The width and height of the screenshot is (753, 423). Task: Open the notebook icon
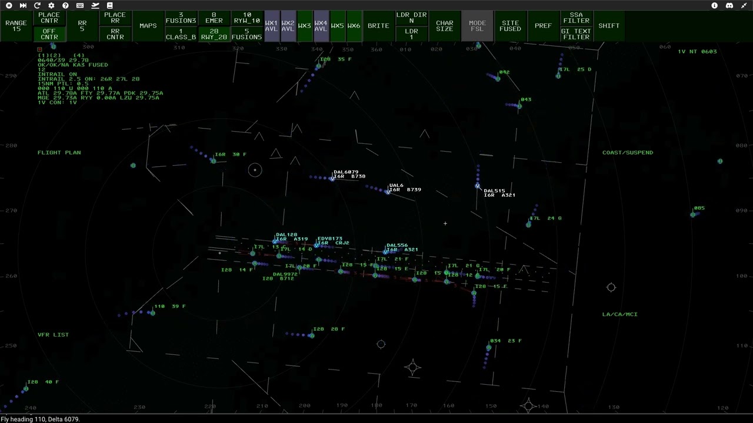[x=109, y=5]
